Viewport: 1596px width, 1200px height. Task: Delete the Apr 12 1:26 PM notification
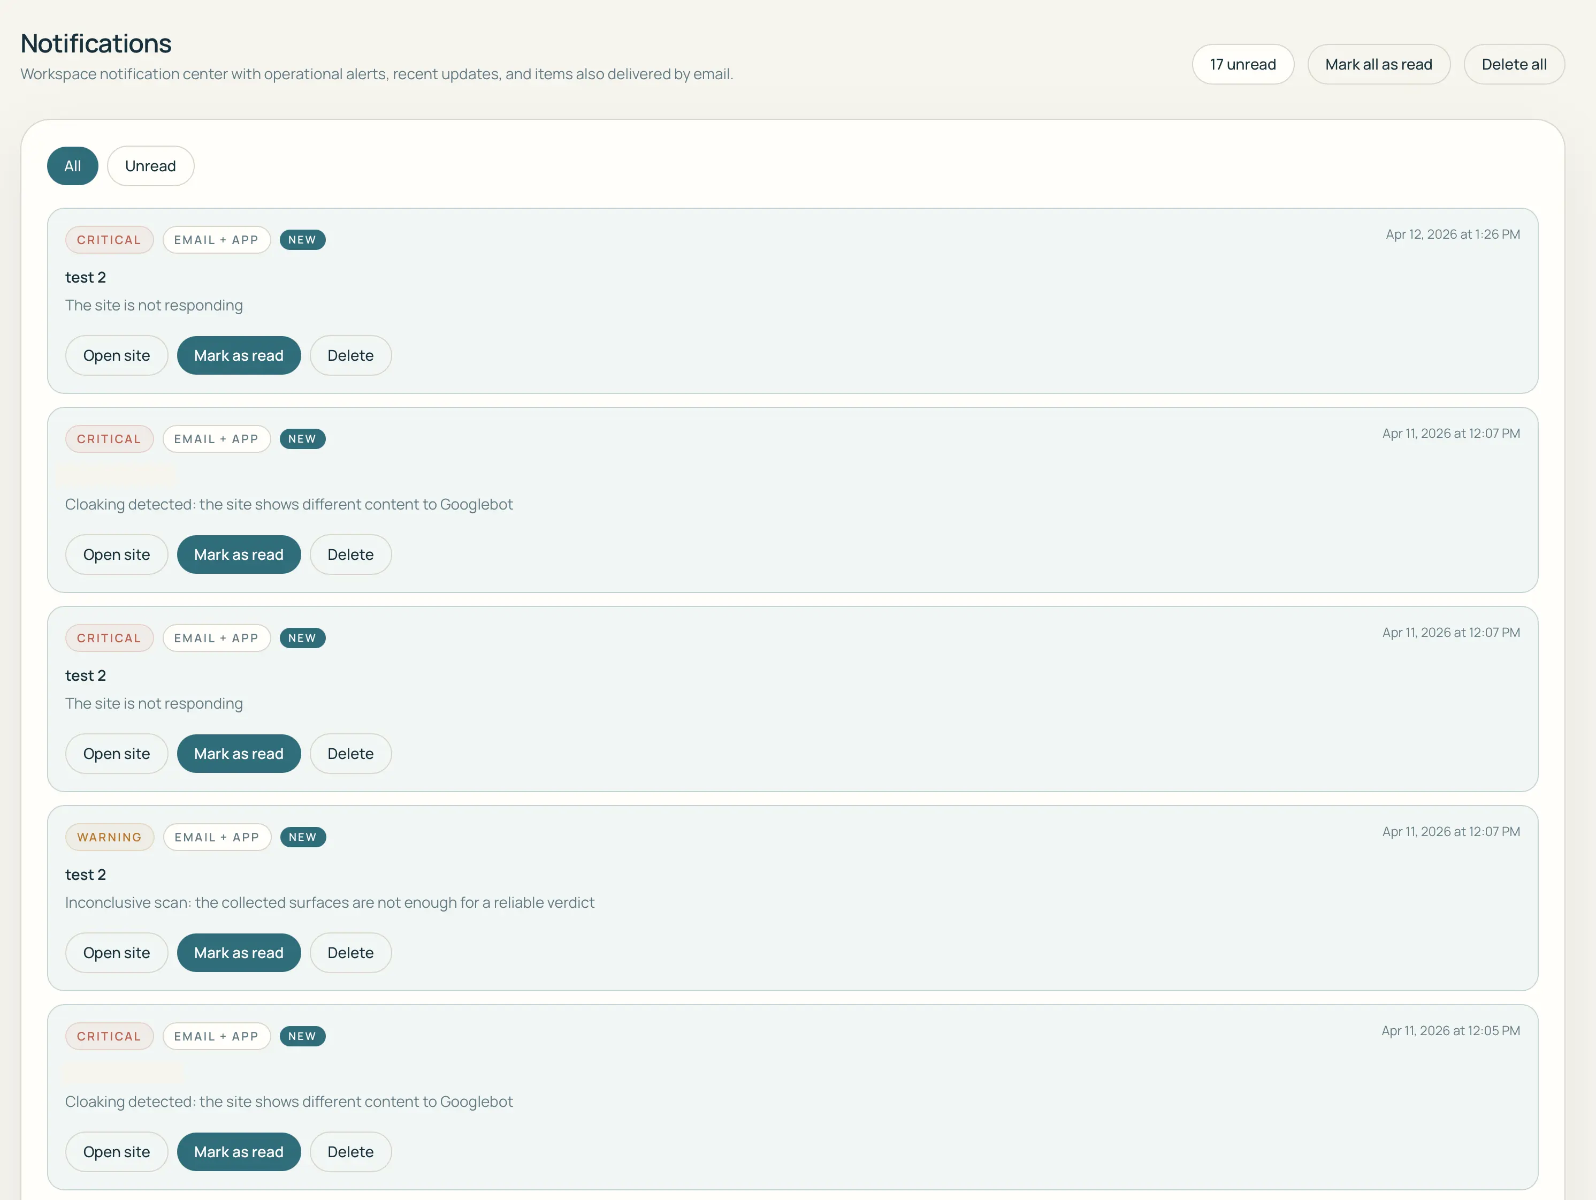(x=350, y=356)
